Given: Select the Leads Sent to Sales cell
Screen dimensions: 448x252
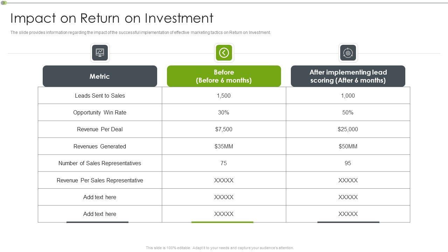Looking at the screenshot, I should 100,96.
